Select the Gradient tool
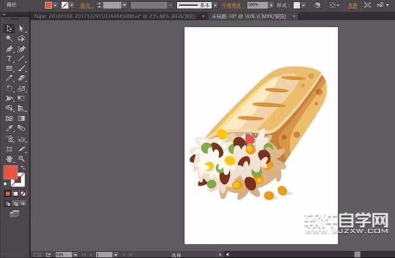The height and width of the screenshot is (258, 395). 21,118
